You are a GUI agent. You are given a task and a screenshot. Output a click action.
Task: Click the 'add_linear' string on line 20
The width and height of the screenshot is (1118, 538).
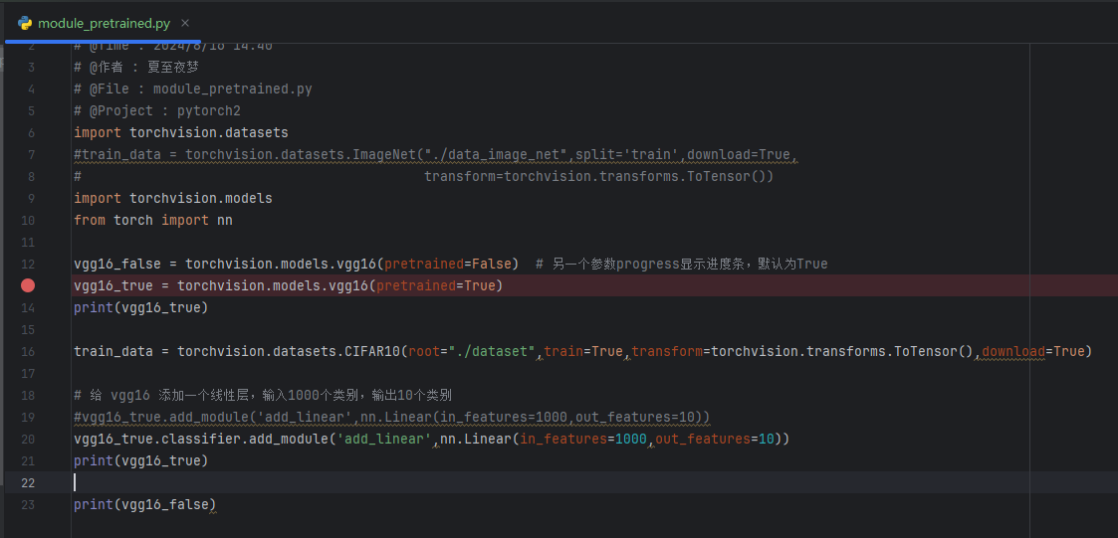(x=384, y=439)
